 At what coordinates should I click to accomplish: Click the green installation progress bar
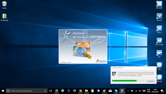128,81
